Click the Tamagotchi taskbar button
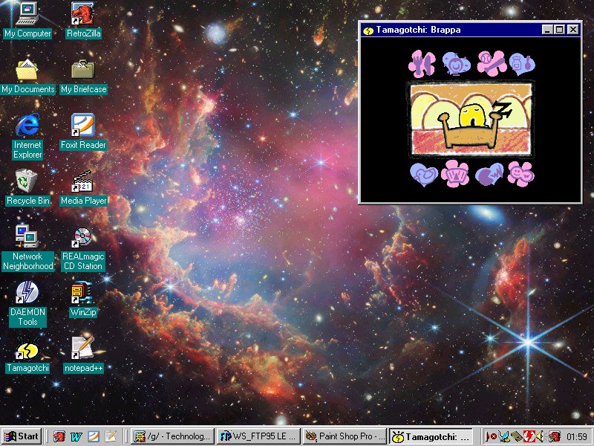Image resolution: width=594 pixels, height=446 pixels. (x=431, y=436)
